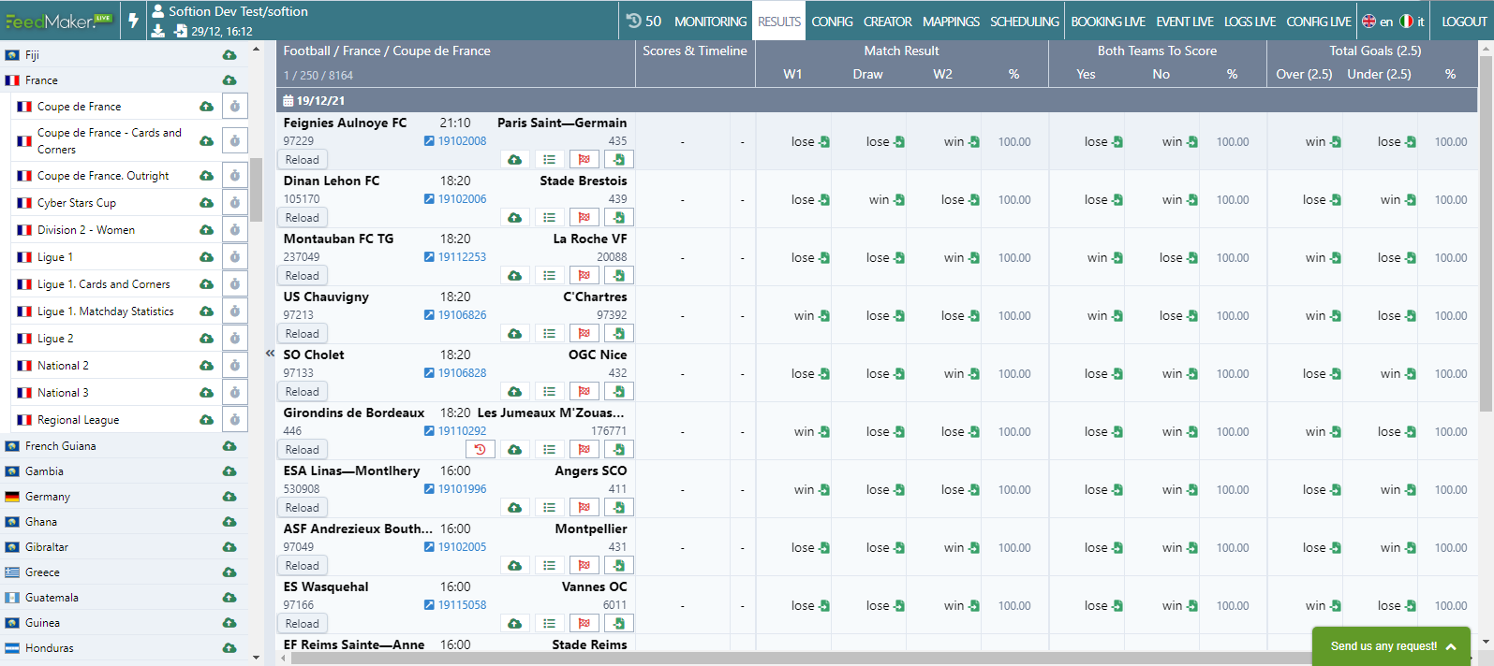Collapse the sidebar using double chevron
Screen dimensions: 1494x666
point(270,354)
